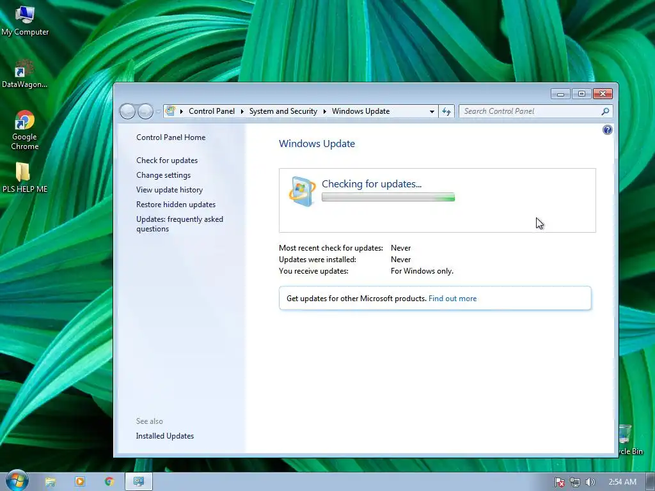The width and height of the screenshot is (655, 491).
Task: Expand arrow after System and Security
Action: (x=324, y=111)
